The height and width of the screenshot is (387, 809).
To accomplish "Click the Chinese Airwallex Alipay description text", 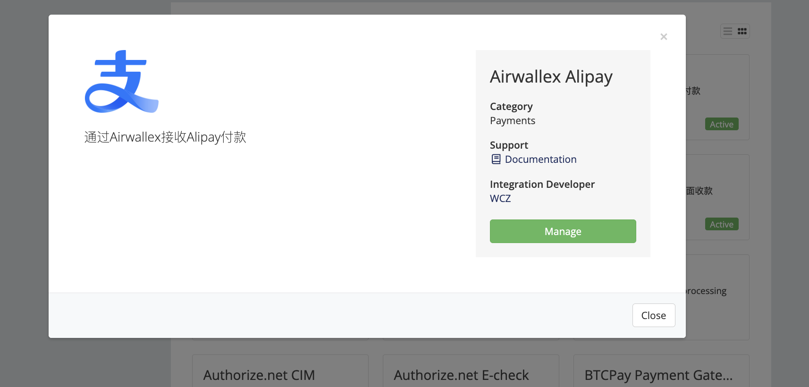I will pyautogui.click(x=165, y=137).
